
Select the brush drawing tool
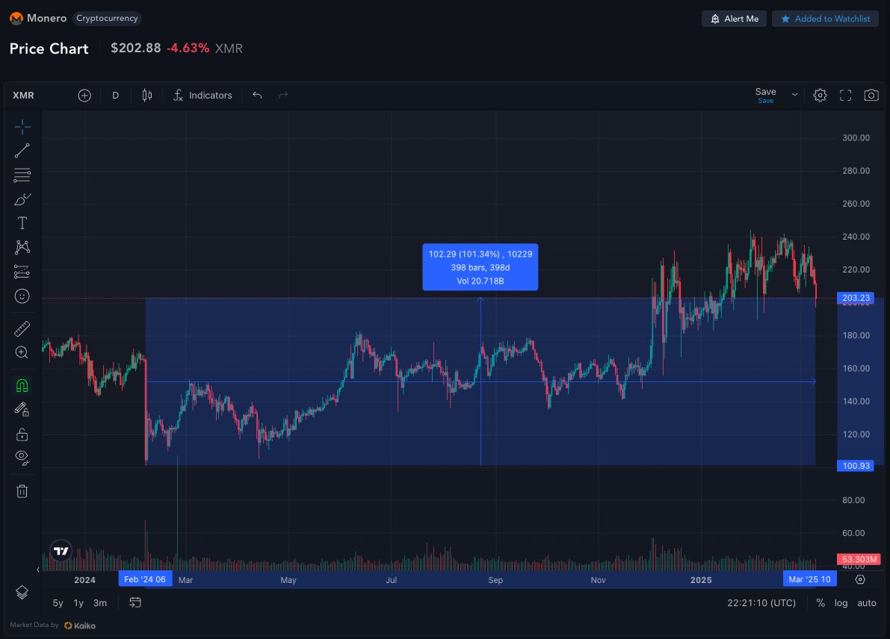(22, 199)
